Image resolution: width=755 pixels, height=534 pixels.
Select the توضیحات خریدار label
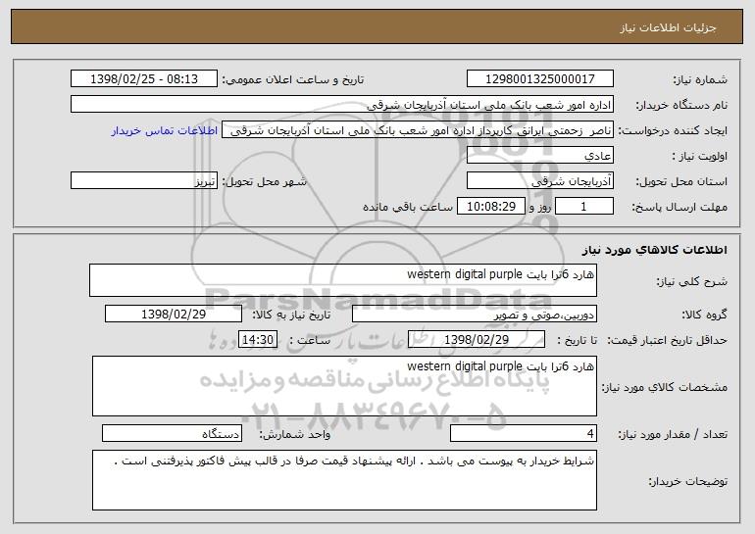[x=687, y=481]
